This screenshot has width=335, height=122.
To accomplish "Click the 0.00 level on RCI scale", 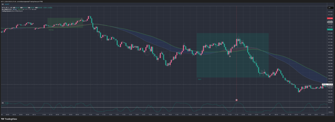I will click(329, 107).
